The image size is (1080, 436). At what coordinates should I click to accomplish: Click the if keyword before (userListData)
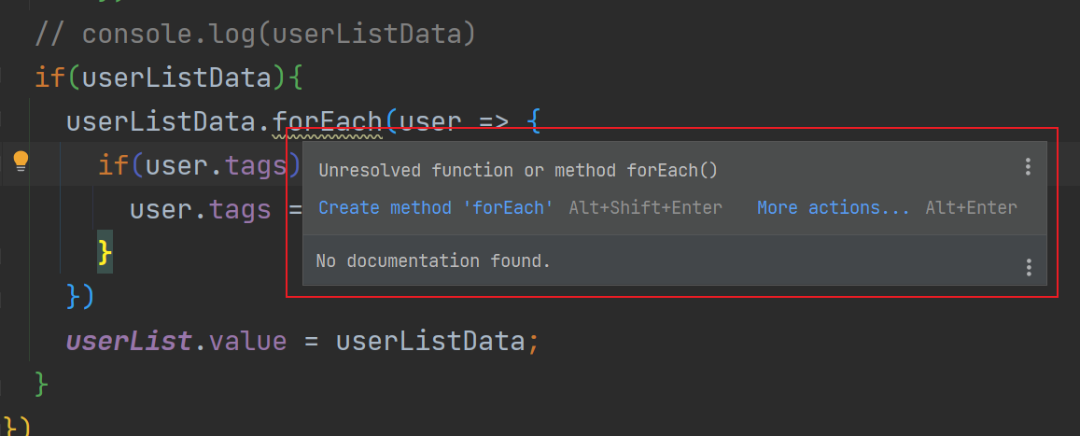pos(49,77)
